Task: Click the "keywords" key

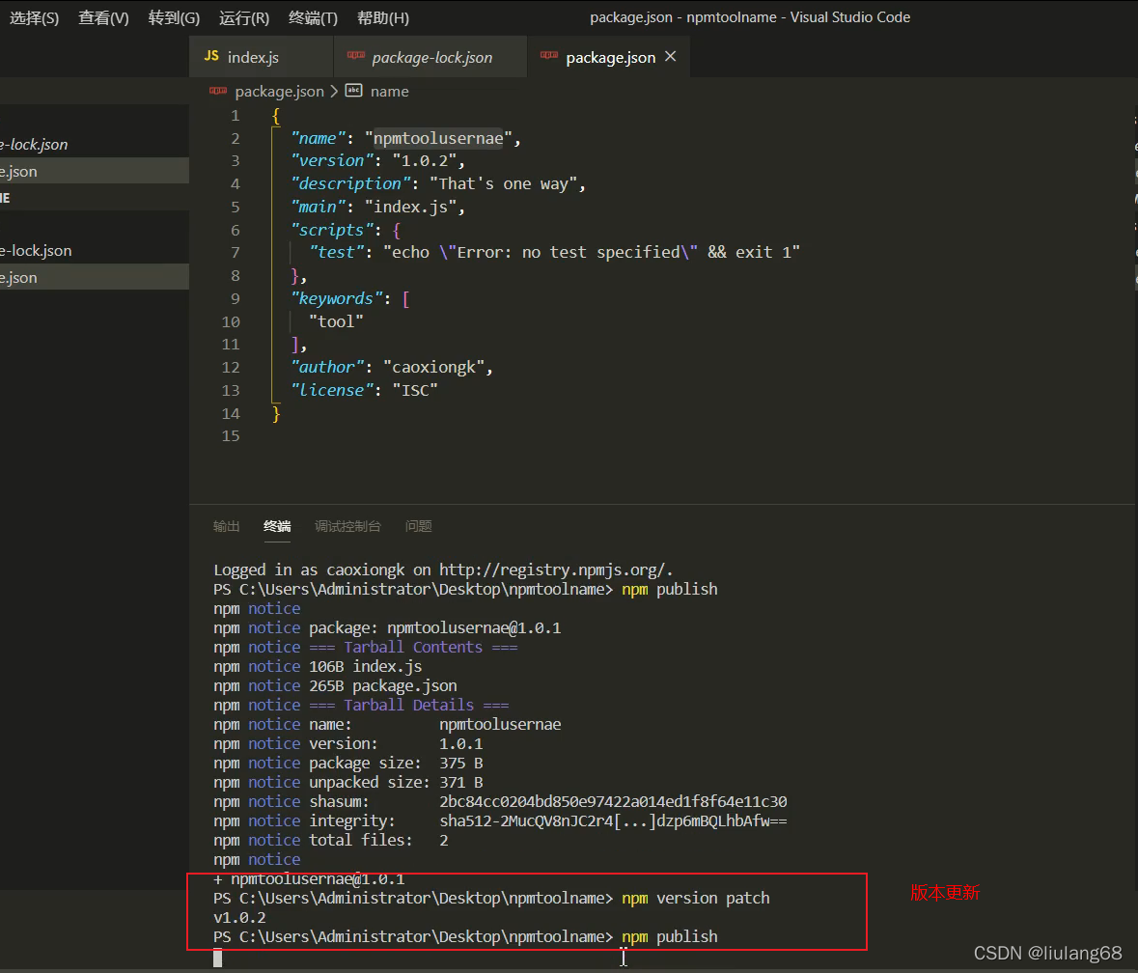Action: (x=336, y=298)
